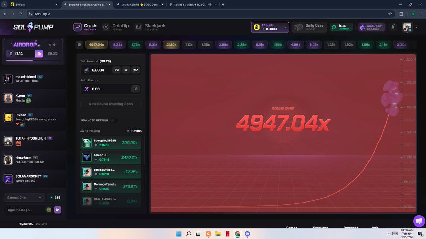This screenshot has width=426, height=239.
Task: Click the Auto Cashout input field
Action: point(110,89)
